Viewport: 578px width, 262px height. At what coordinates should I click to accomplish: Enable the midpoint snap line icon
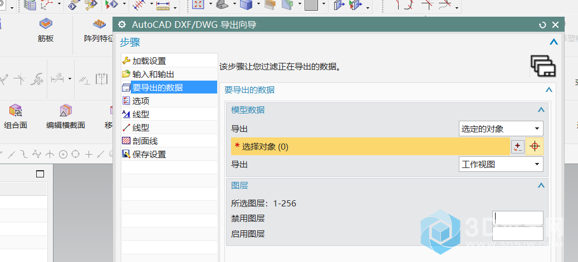coord(12,154)
